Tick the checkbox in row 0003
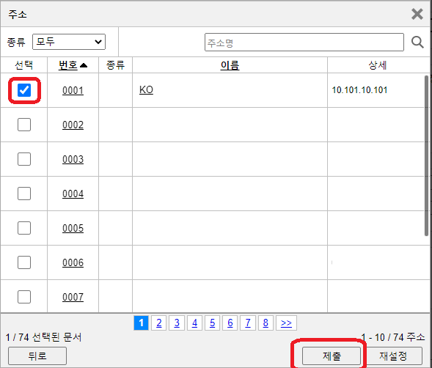432x368 pixels. click(x=24, y=159)
